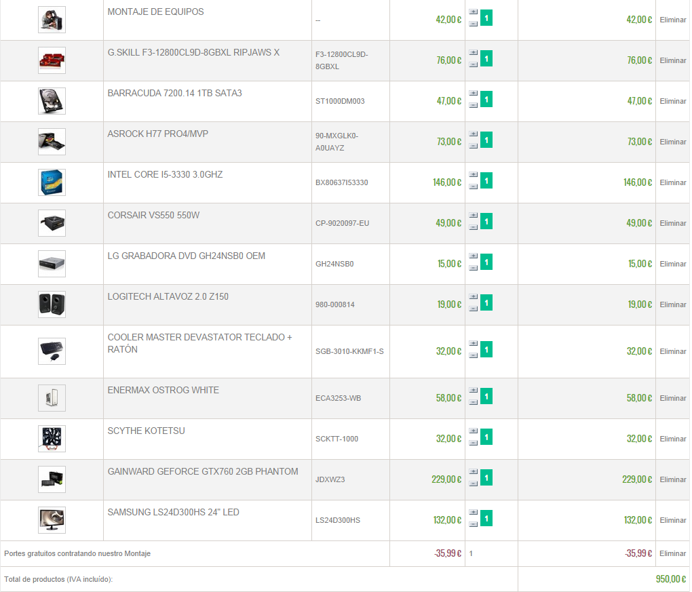692x592 pixels.
Task: Click Eliminar on ENERMAX OSTROG WHITE row
Action: (x=672, y=398)
